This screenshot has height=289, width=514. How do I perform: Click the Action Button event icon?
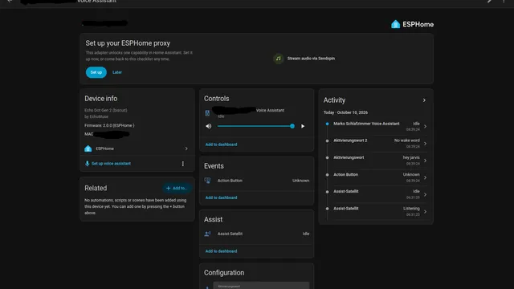pyautogui.click(x=207, y=181)
